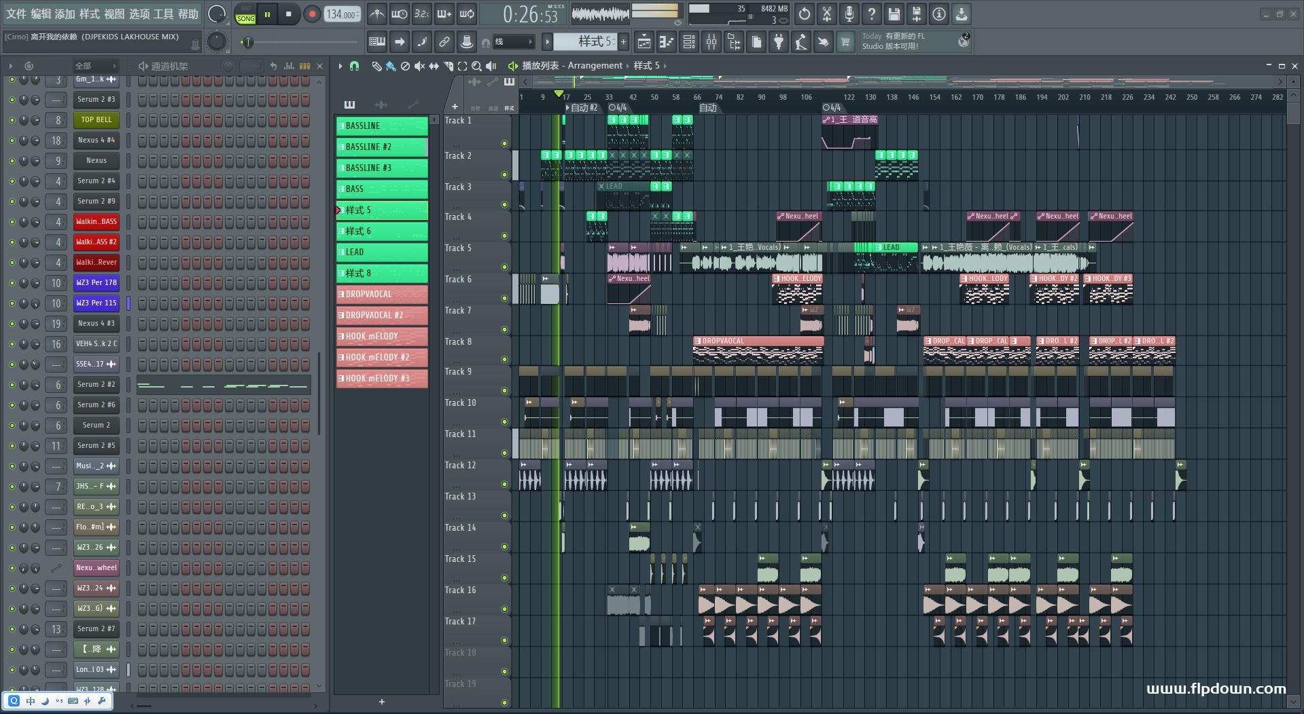The width and height of the screenshot is (1304, 714).
Task: Open the 工具 menu
Action: pos(163,14)
